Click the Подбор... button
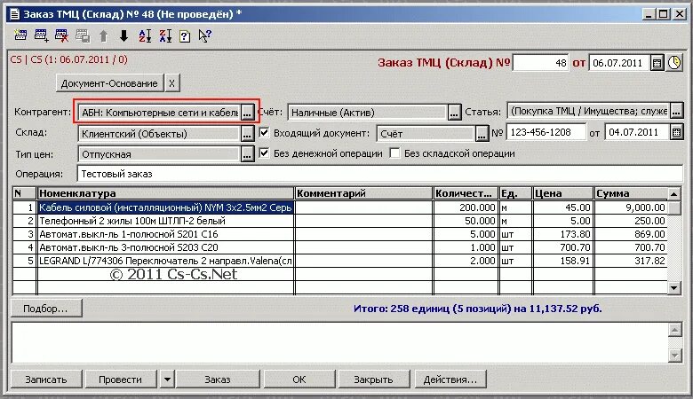The height and width of the screenshot is (399, 693). (x=46, y=309)
